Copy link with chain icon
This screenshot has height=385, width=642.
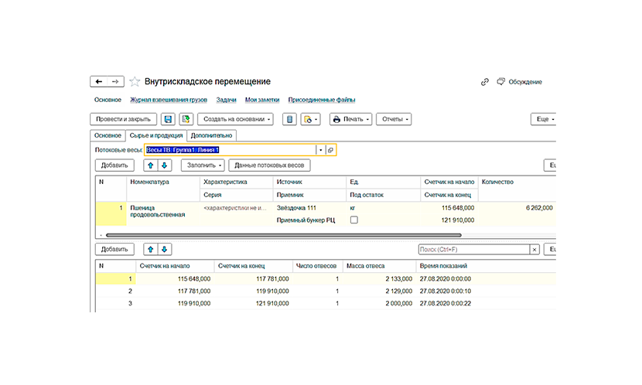click(x=485, y=82)
